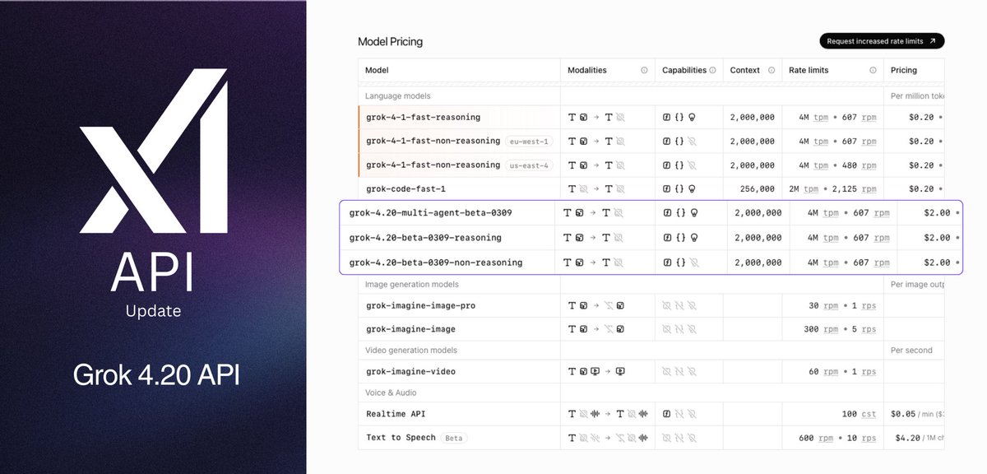Click function calling icon in grok-4-1-fast-reasoning row
Viewport: 987px width, 474px height.
click(667, 118)
